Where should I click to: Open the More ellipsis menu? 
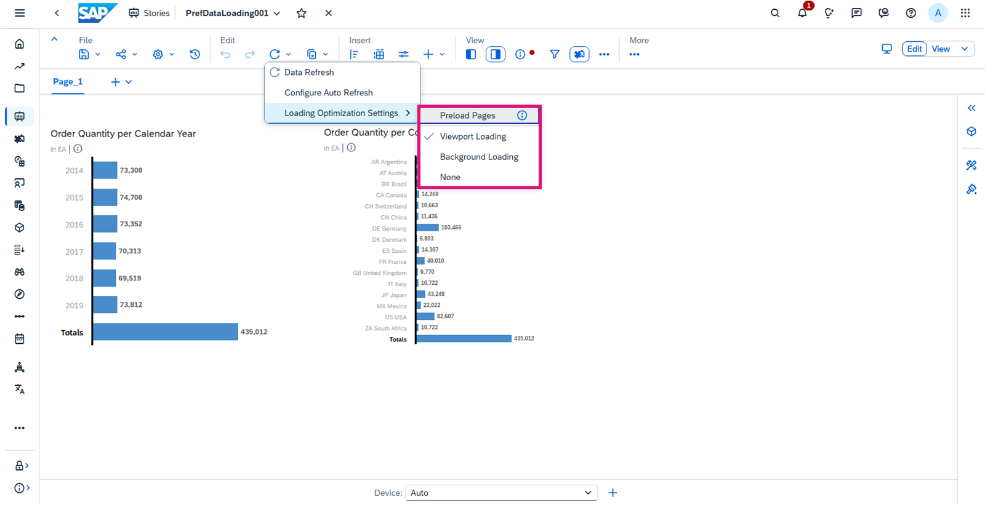coord(634,54)
